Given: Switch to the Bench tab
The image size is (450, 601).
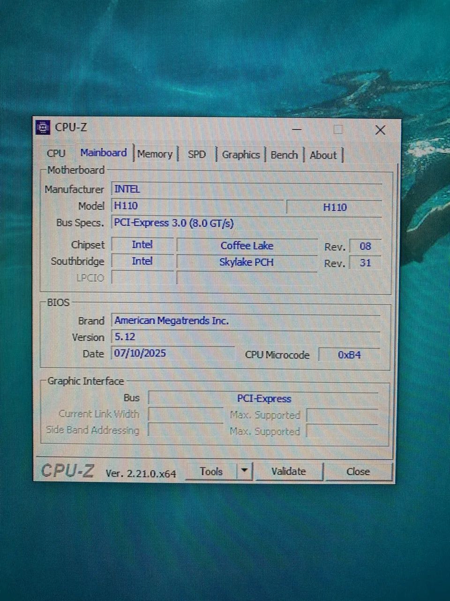Looking at the screenshot, I should (x=284, y=155).
